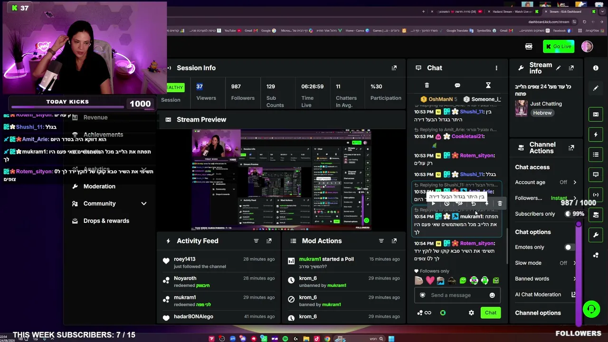Click the wrench icon in the right sidebar
608x342 pixels.
596,235
